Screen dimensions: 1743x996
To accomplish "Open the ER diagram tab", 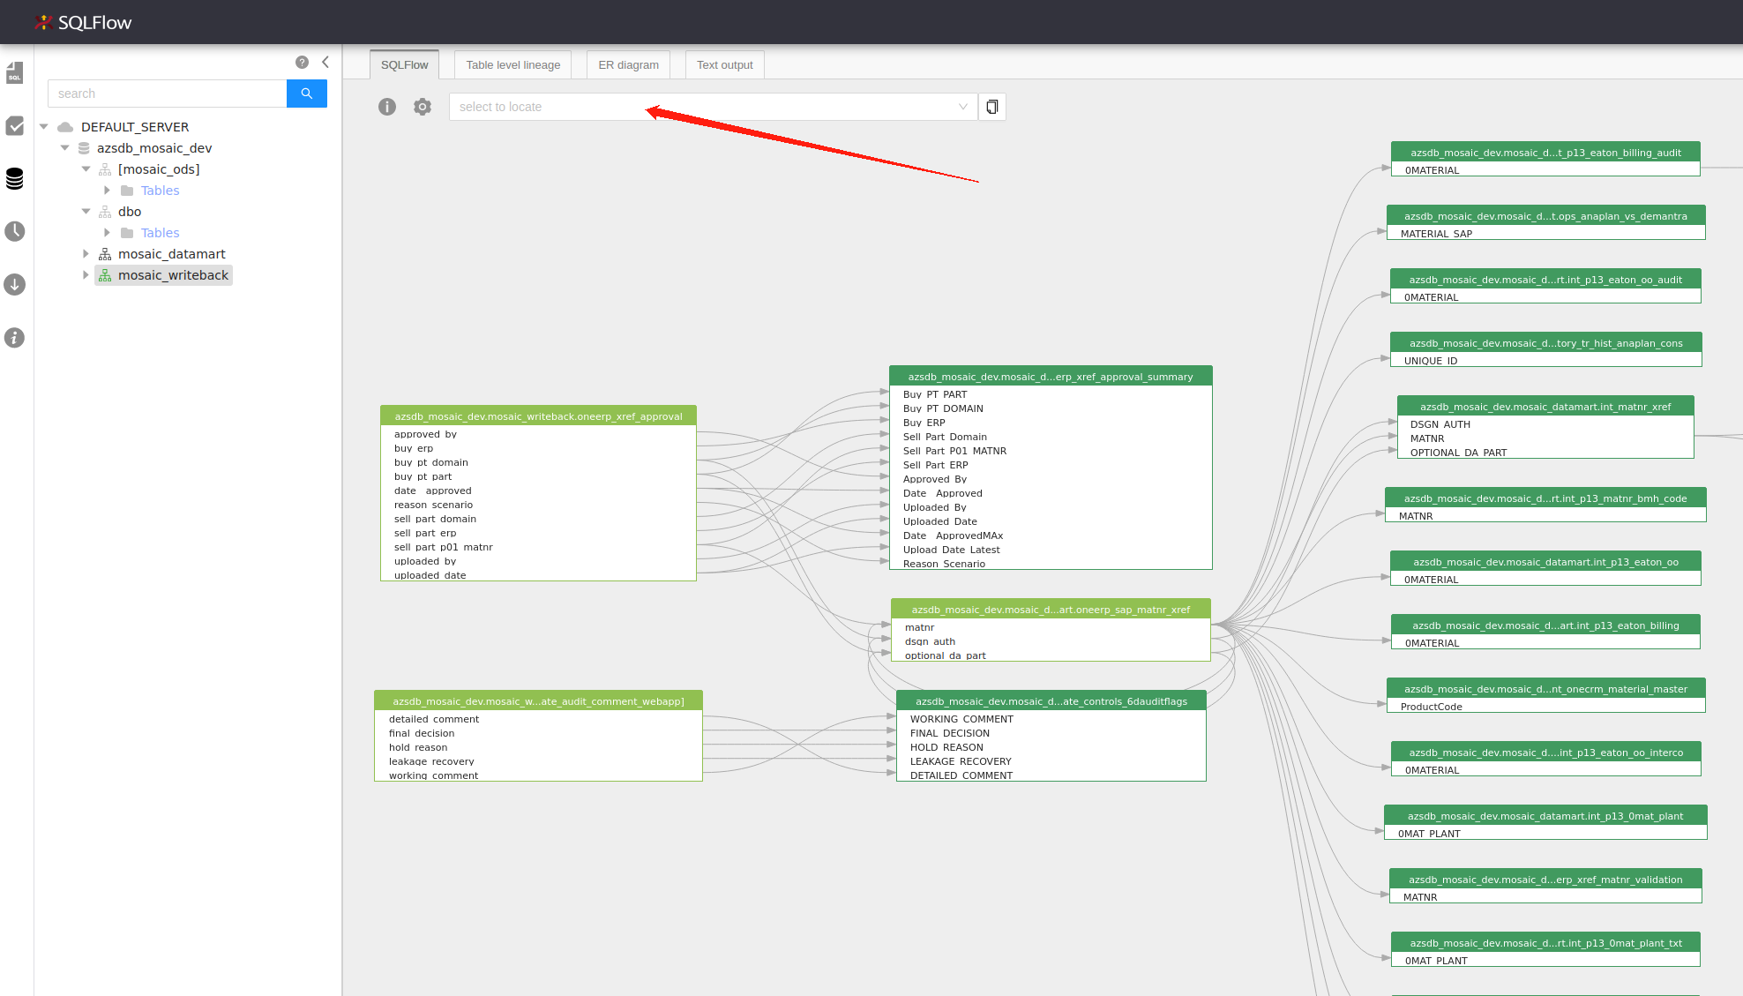I will 629,64.
